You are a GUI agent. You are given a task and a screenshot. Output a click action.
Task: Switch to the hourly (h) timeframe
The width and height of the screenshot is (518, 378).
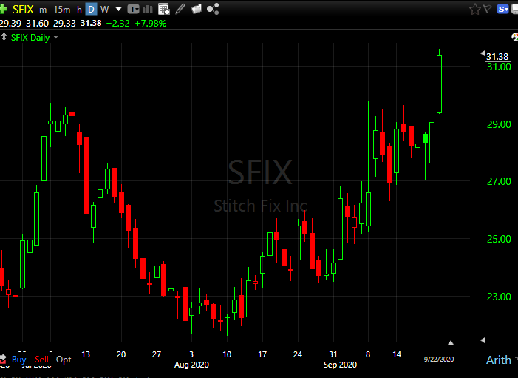[x=79, y=10]
